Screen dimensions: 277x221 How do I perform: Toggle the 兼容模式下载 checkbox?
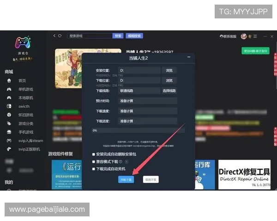click(94, 162)
